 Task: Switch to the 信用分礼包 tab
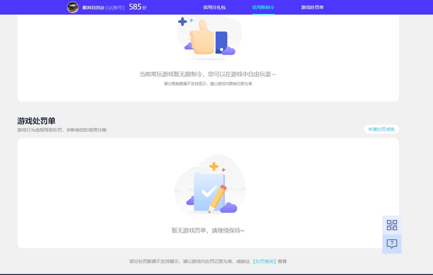(x=214, y=7)
